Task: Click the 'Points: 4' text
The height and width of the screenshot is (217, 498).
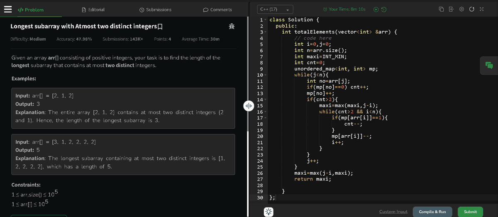Action: tap(163, 39)
